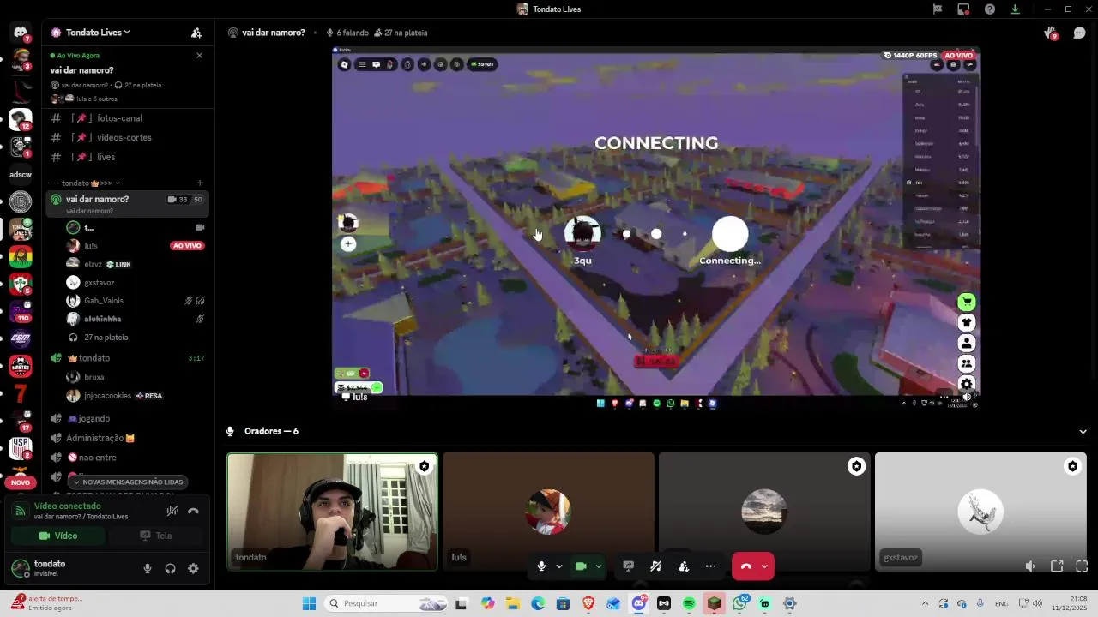Screen dimensions: 1098x617
Task: Jump to novas mensagens não lidas
Action: coord(129,482)
